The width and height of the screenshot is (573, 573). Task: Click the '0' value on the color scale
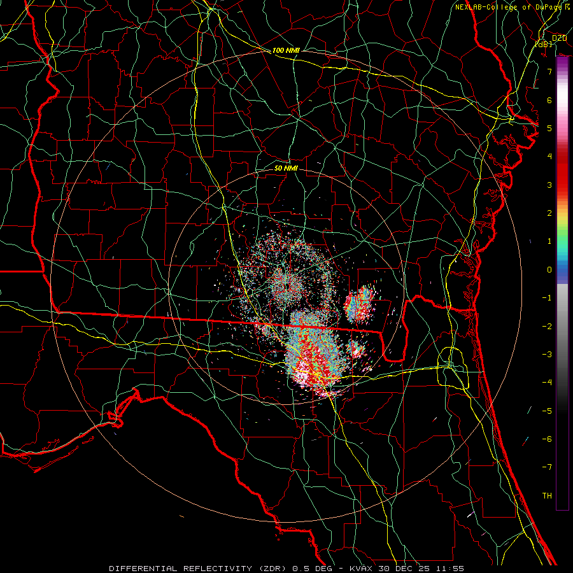(549, 270)
